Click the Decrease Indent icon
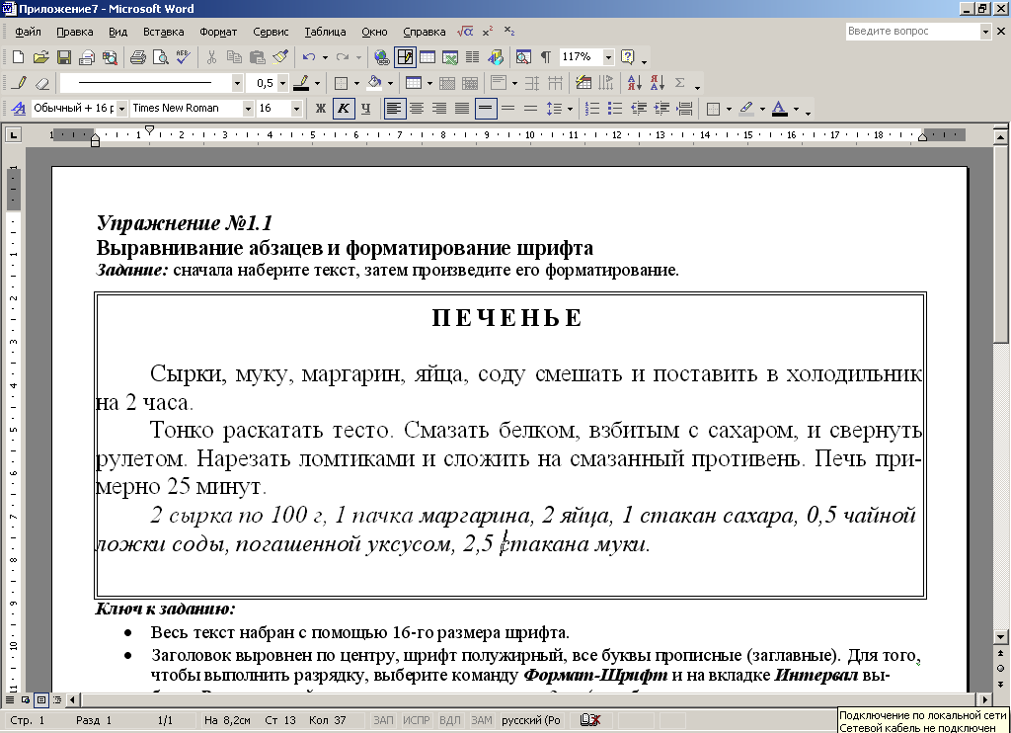Viewport: 1011px width, 733px height. [x=639, y=109]
